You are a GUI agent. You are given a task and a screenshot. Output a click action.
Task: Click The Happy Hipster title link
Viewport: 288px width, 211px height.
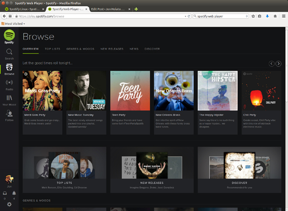coord(212,115)
